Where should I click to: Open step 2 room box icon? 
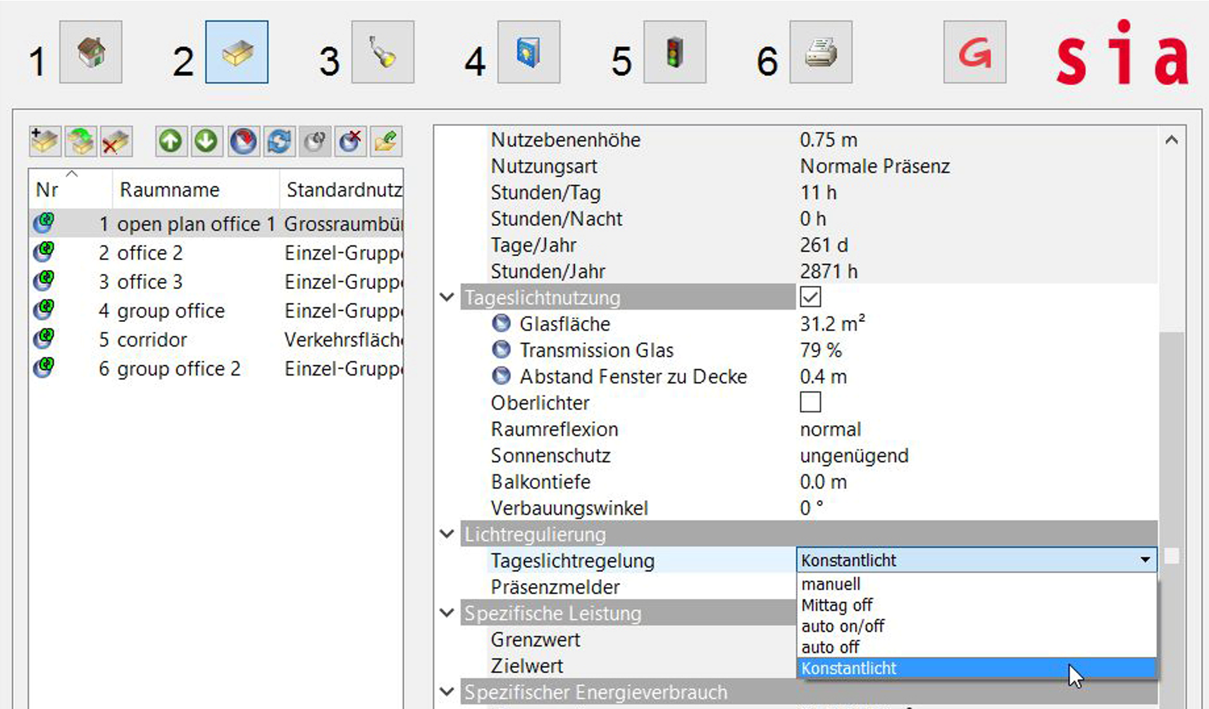[237, 52]
